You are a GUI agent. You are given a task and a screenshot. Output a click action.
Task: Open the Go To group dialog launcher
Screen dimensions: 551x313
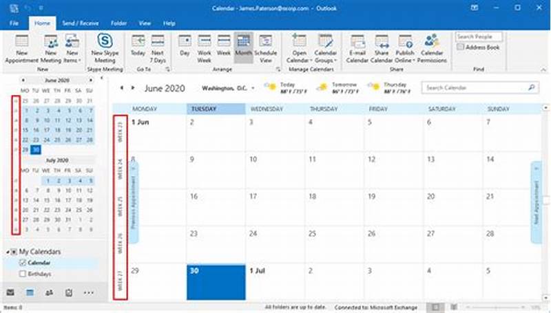click(167, 69)
